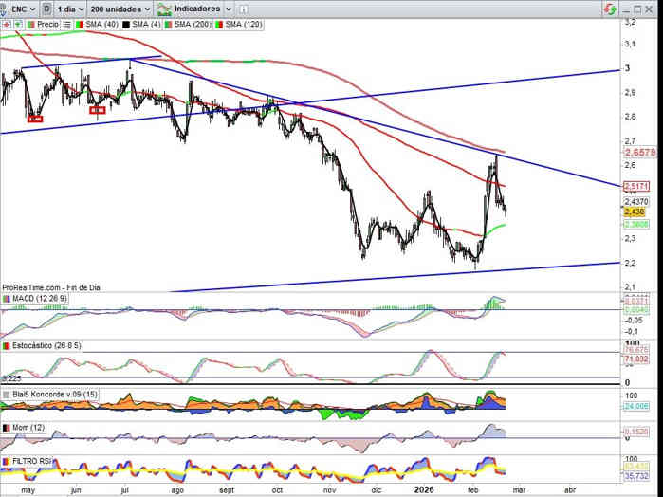
Task: Click the Blai5 Koncorde v.09 label
Action: pos(49,394)
